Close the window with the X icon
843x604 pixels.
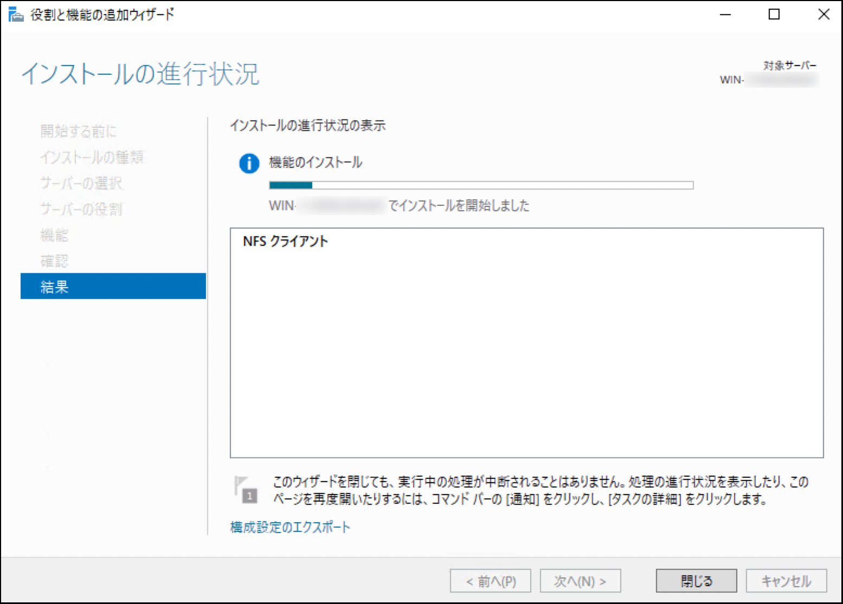(823, 15)
